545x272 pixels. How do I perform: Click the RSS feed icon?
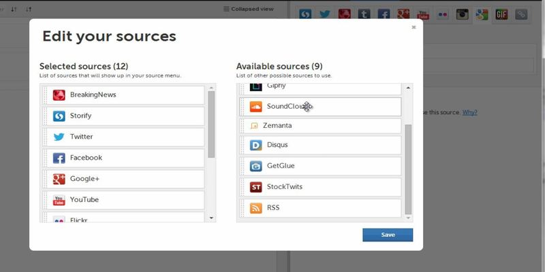point(255,208)
